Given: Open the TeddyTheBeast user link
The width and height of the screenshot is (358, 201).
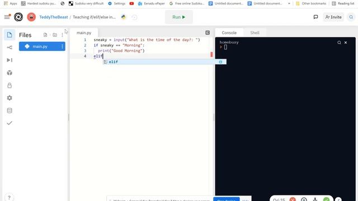Looking at the screenshot, I should pos(54,17).
